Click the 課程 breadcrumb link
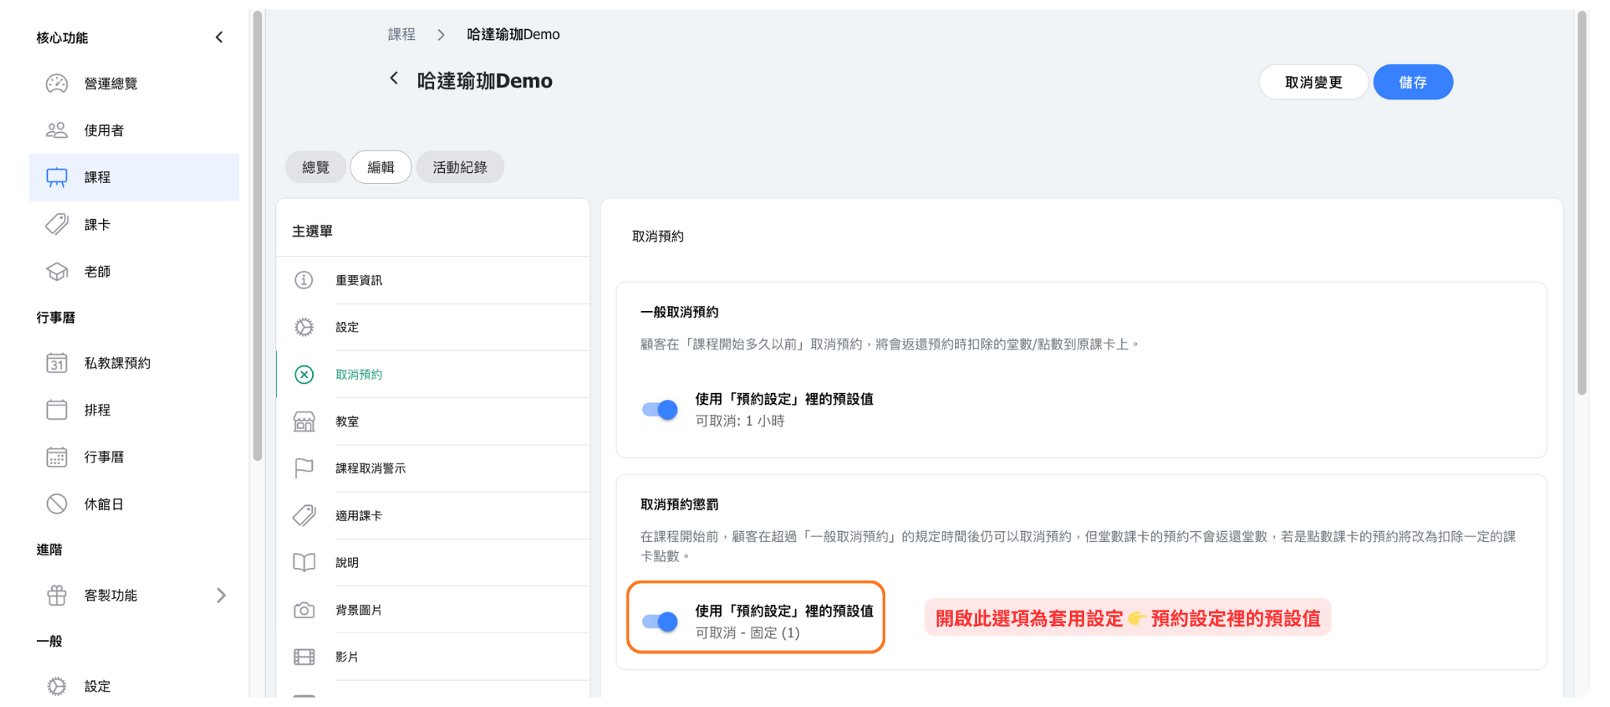Viewport: 1610px width, 707px height. 401,35
